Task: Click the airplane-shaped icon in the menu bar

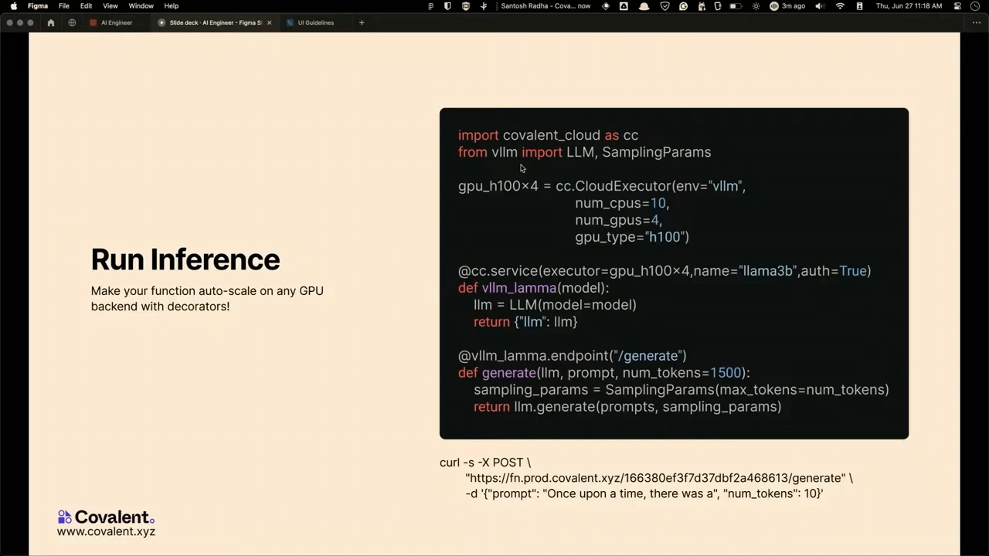Action: click(484, 6)
